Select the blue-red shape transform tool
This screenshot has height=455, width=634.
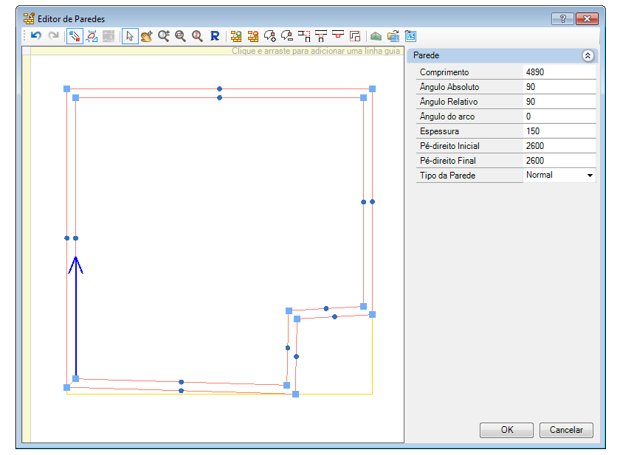click(92, 36)
